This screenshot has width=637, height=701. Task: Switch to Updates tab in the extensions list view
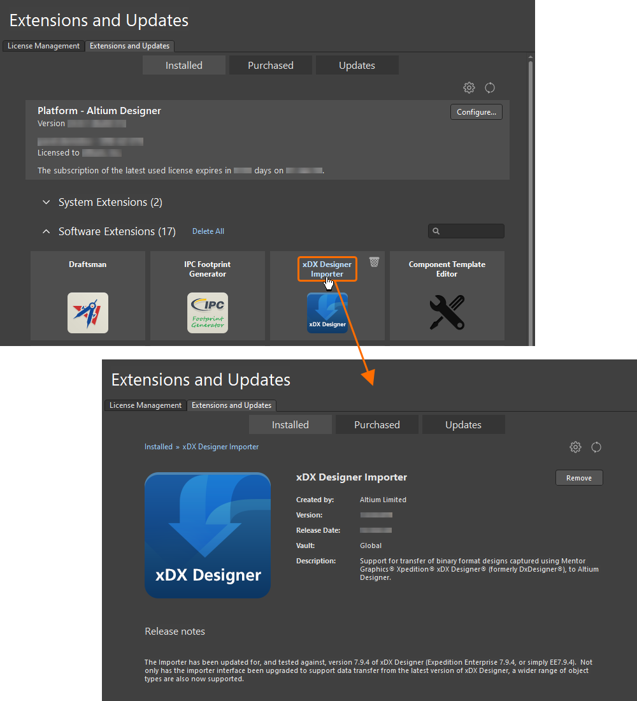357,65
